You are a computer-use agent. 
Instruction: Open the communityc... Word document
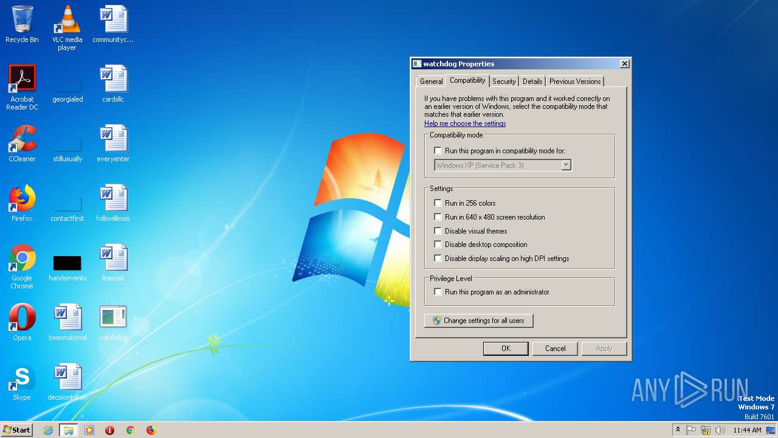tap(113, 24)
